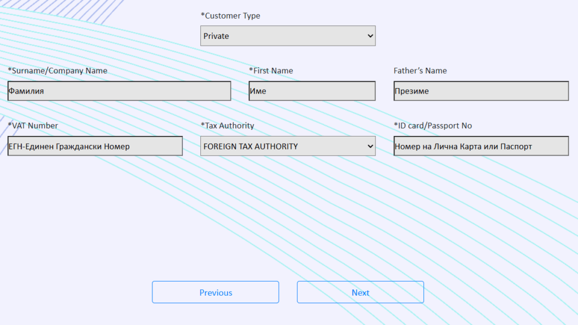
Task: Click the *ID card/Passport No label
Action: [x=433, y=126]
